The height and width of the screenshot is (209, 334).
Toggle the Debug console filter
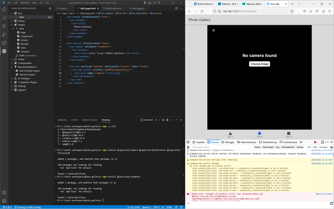(300, 147)
